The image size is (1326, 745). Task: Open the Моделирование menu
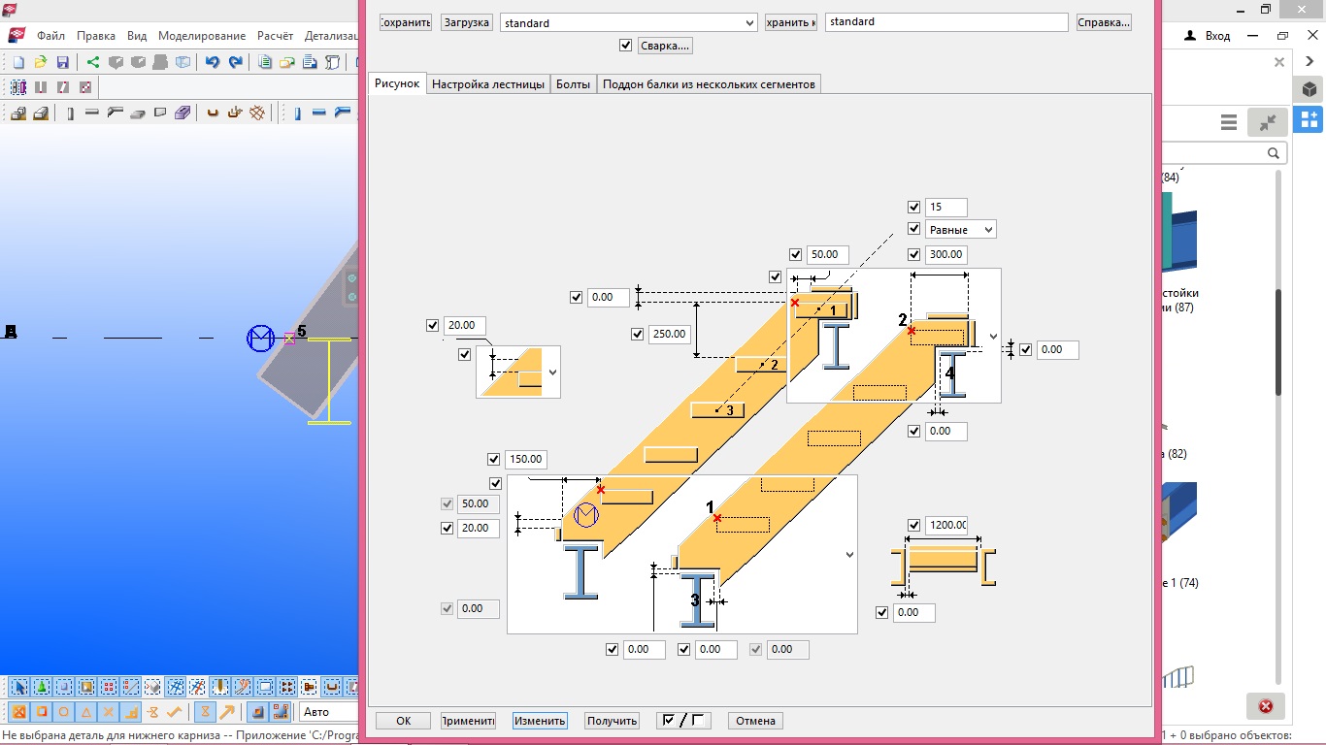202,36
